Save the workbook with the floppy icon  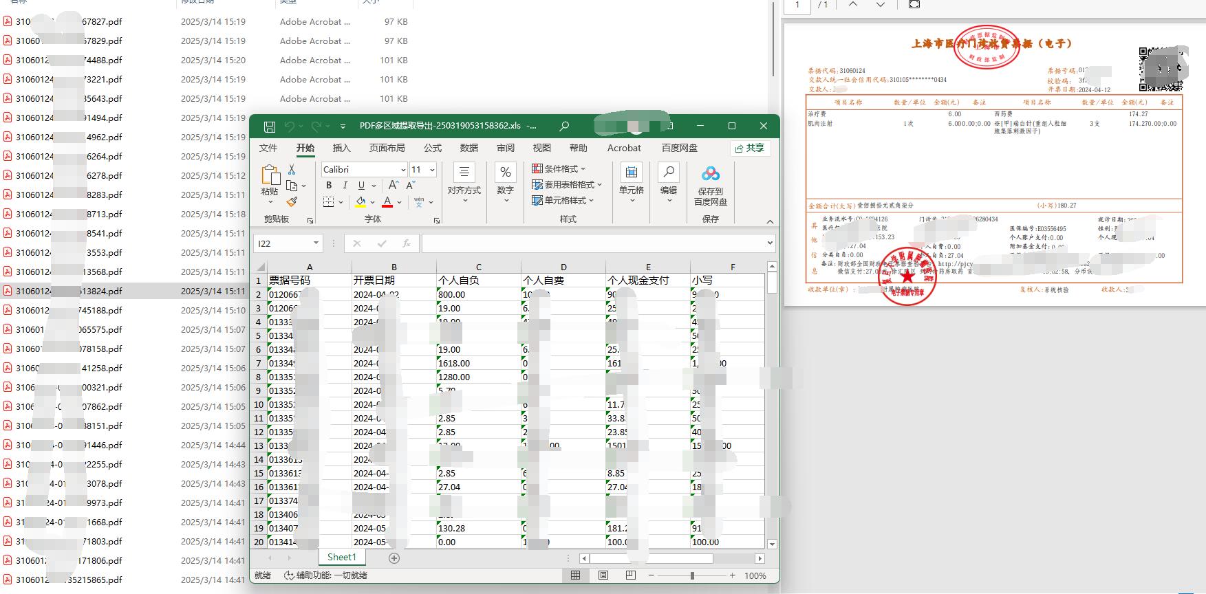coord(270,126)
